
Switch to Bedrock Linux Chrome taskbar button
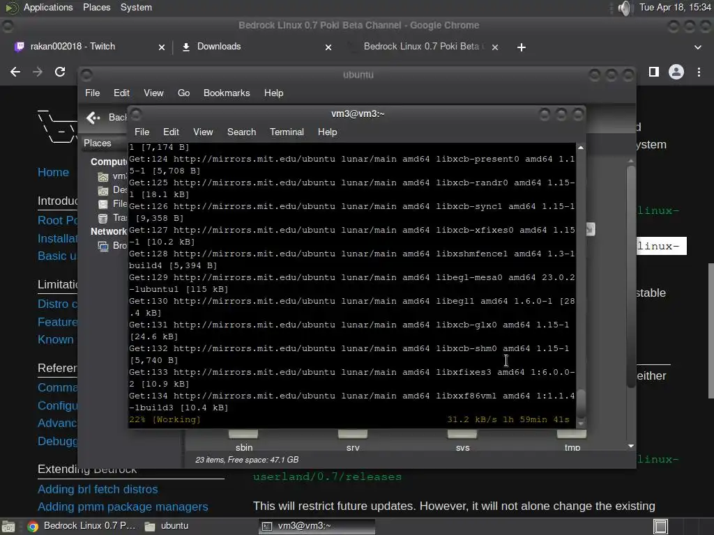81,526
